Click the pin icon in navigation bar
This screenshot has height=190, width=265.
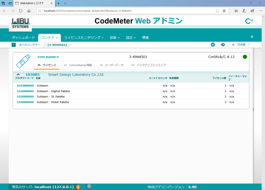(x=252, y=37)
